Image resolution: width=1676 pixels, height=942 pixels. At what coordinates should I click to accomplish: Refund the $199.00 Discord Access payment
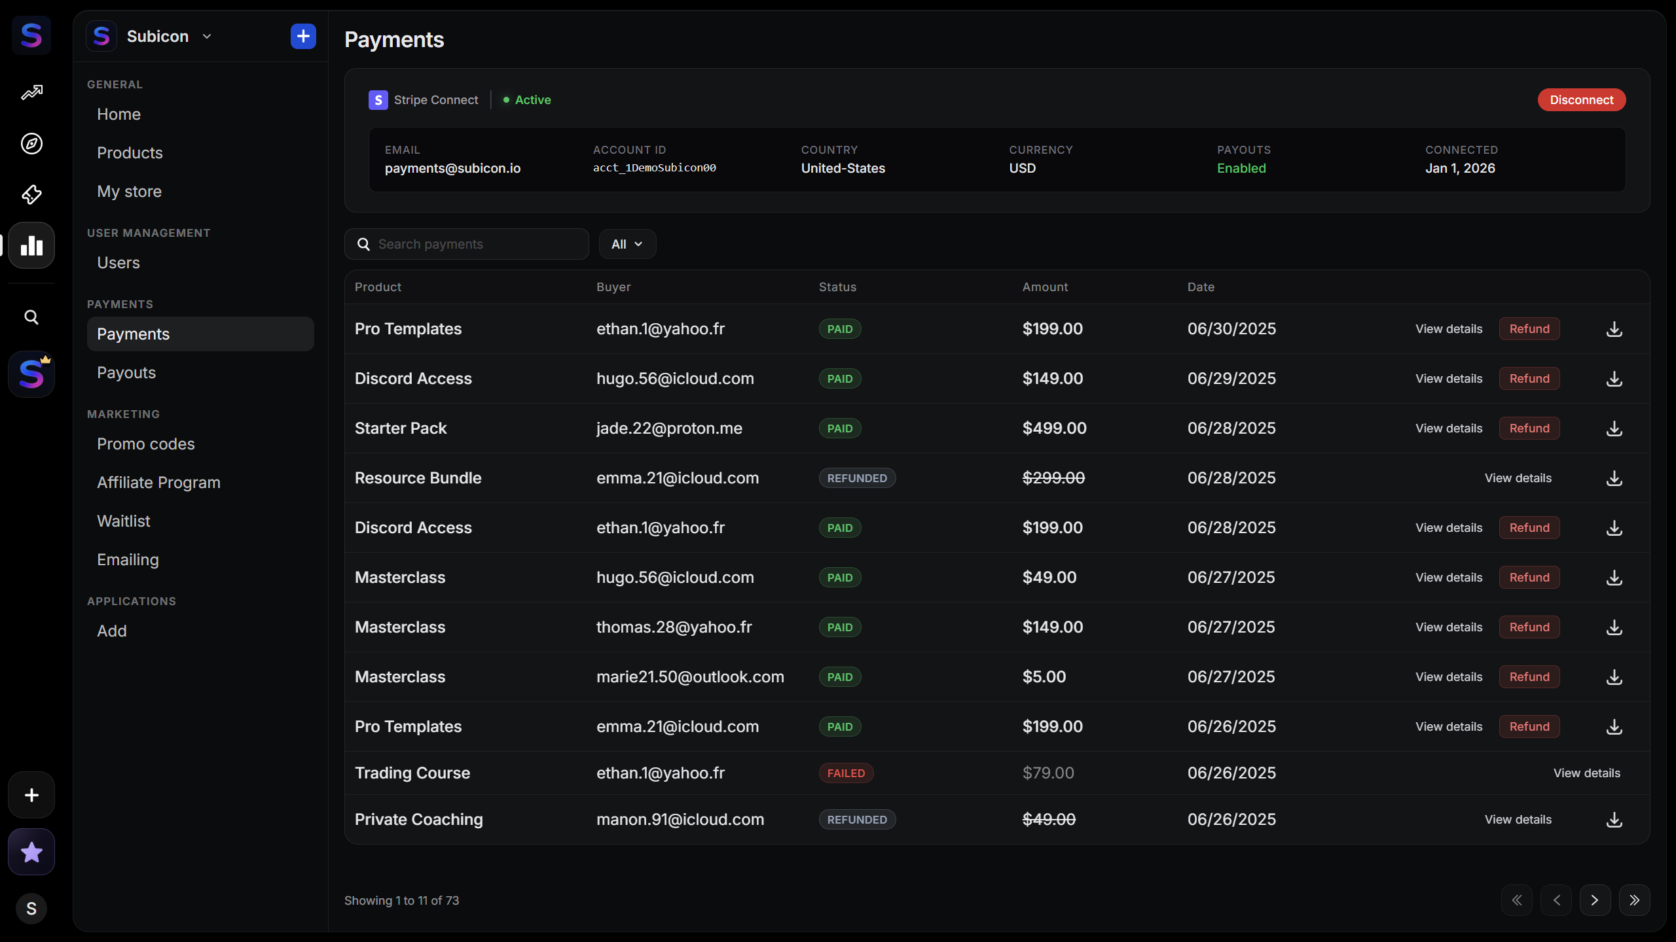pos(1529,528)
